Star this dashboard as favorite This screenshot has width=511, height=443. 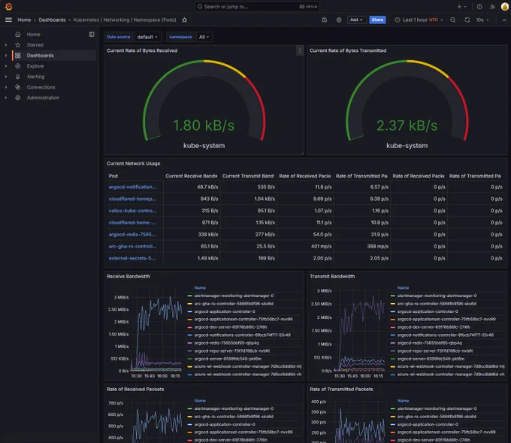(x=184, y=20)
